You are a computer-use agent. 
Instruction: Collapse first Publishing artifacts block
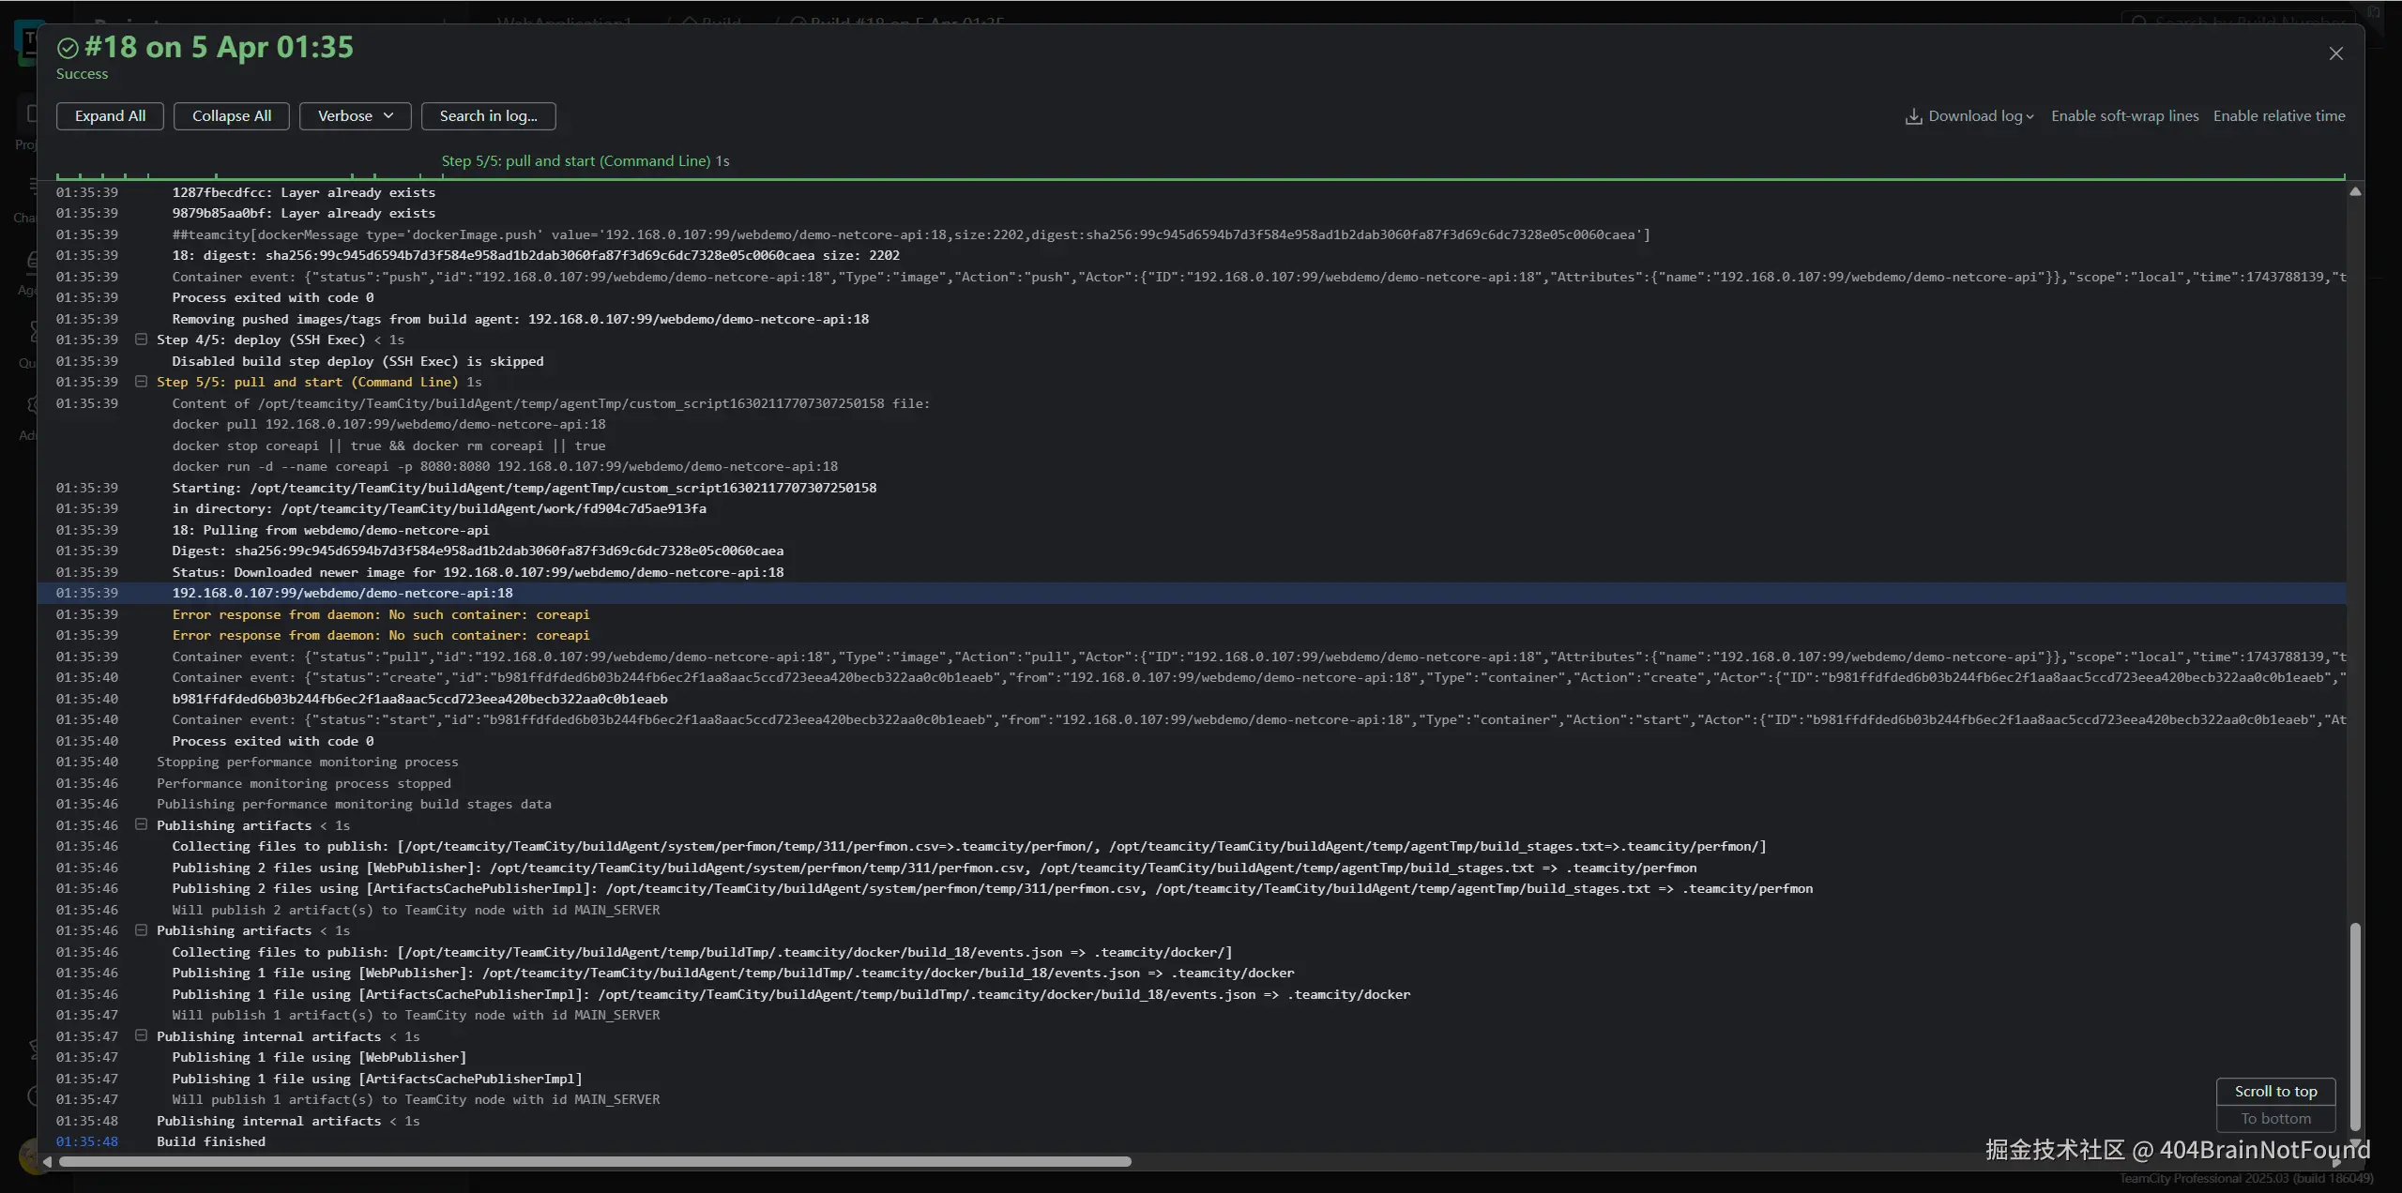click(x=141, y=825)
